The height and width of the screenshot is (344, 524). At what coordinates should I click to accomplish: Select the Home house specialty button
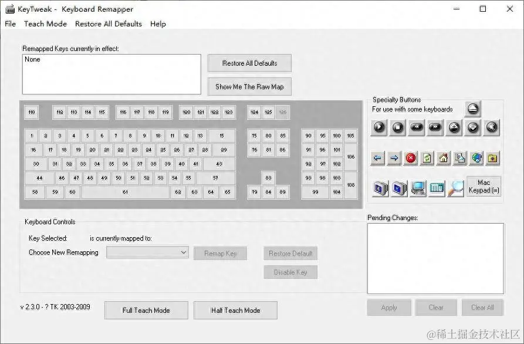pos(444,158)
